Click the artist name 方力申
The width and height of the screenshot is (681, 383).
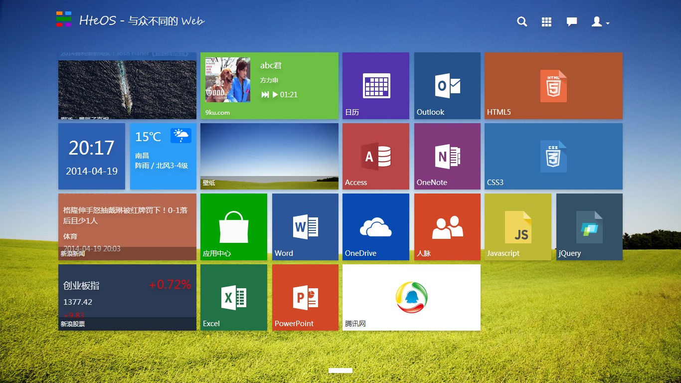tap(269, 80)
